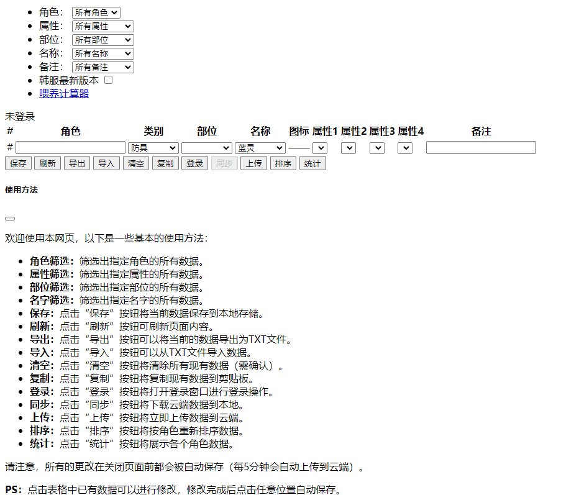Click the 排序 sort button
Image resolution: width=574 pixels, height=495 pixels.
[283, 163]
